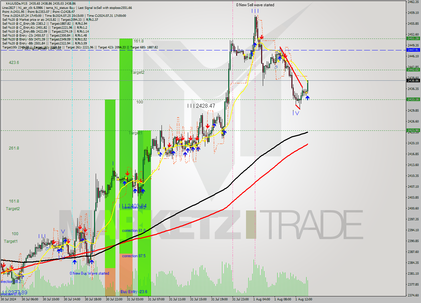The image size is (421, 303).
Task: Select the "Buy Entry -23.6" label
Action: [134, 292]
